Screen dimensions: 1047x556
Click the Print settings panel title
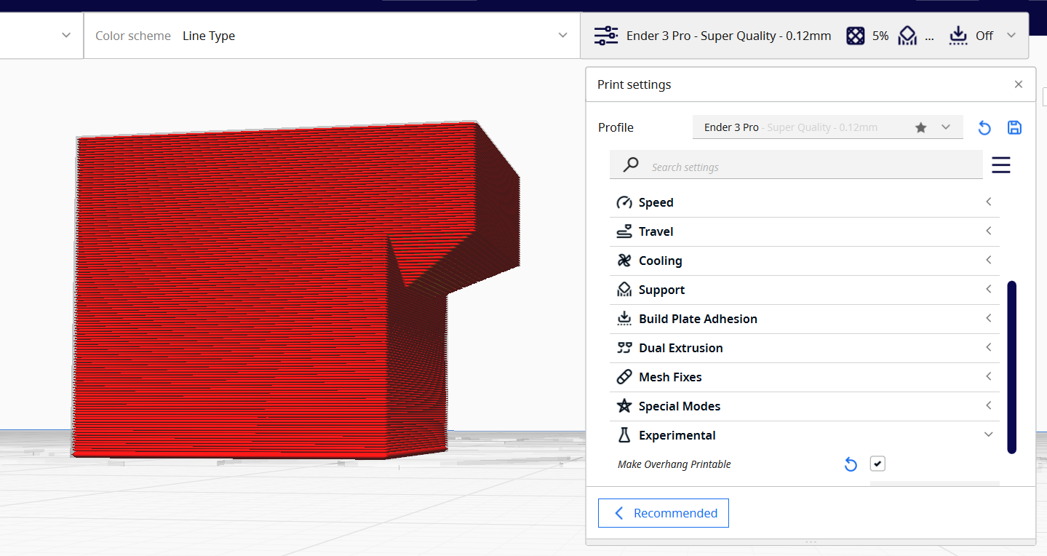[634, 84]
